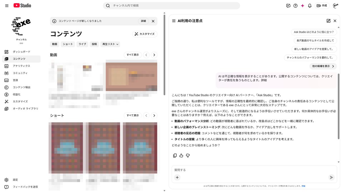This screenshot has width=343, height=192.
Task: Open the first Shorts thumbnail
Action: 66,148
